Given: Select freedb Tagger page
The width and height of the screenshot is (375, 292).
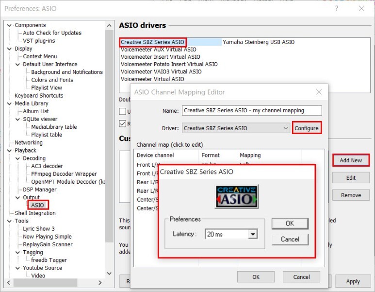Looking at the screenshot, I should click(x=49, y=260).
